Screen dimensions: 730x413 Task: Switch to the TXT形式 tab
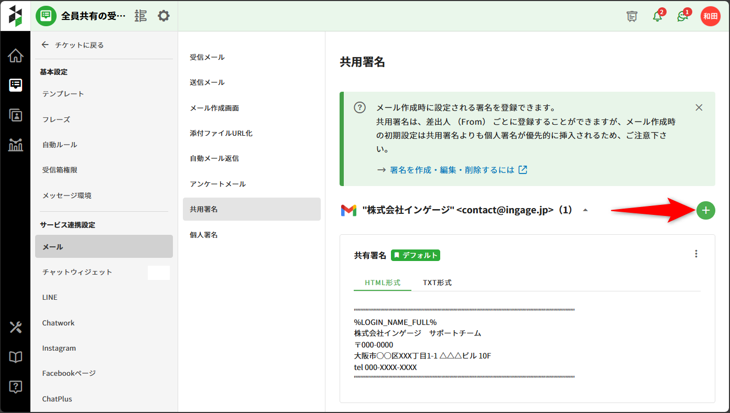(437, 283)
